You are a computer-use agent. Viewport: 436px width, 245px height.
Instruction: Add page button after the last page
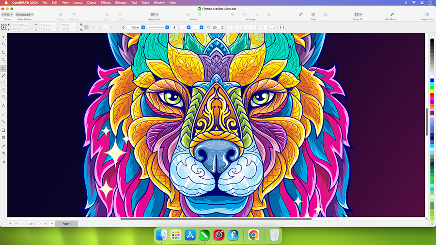52,224
